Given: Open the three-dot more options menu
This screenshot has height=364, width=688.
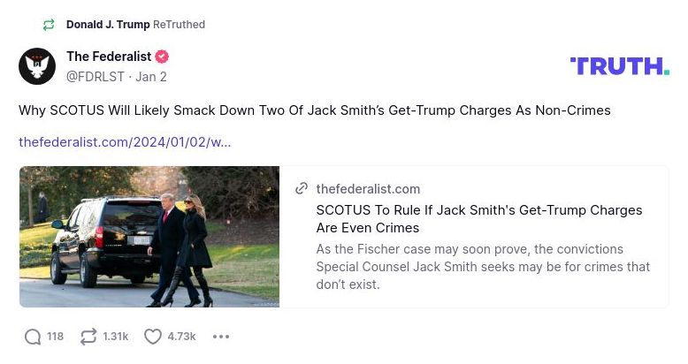Looking at the screenshot, I should (x=221, y=337).
